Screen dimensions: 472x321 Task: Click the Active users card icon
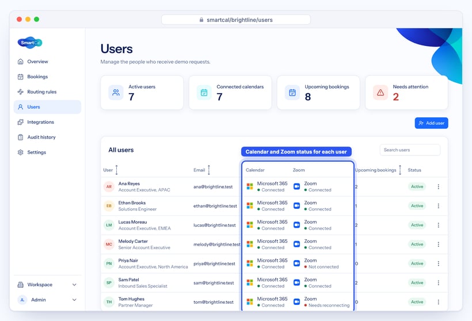[116, 93]
